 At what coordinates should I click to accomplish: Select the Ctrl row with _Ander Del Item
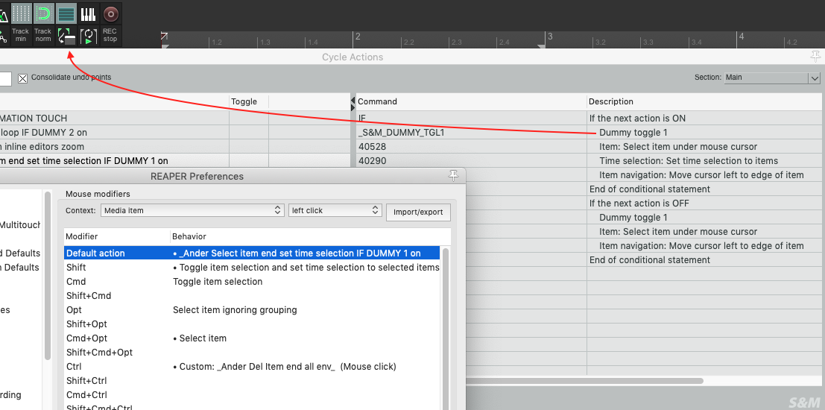coord(252,366)
